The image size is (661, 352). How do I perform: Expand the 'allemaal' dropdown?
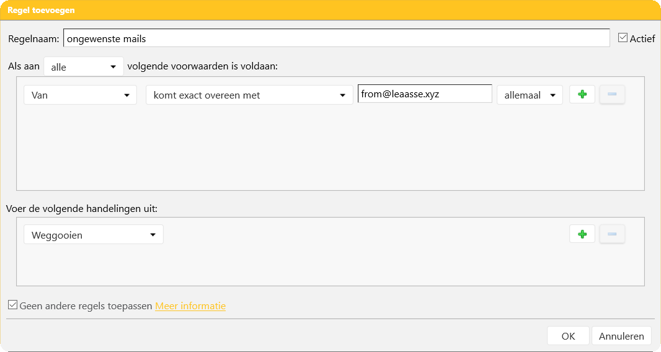click(530, 95)
